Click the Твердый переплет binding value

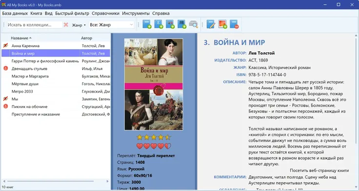click(x=156, y=155)
